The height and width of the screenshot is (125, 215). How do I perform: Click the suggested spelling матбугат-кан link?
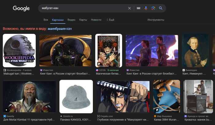pyautogui.click(x=59, y=29)
